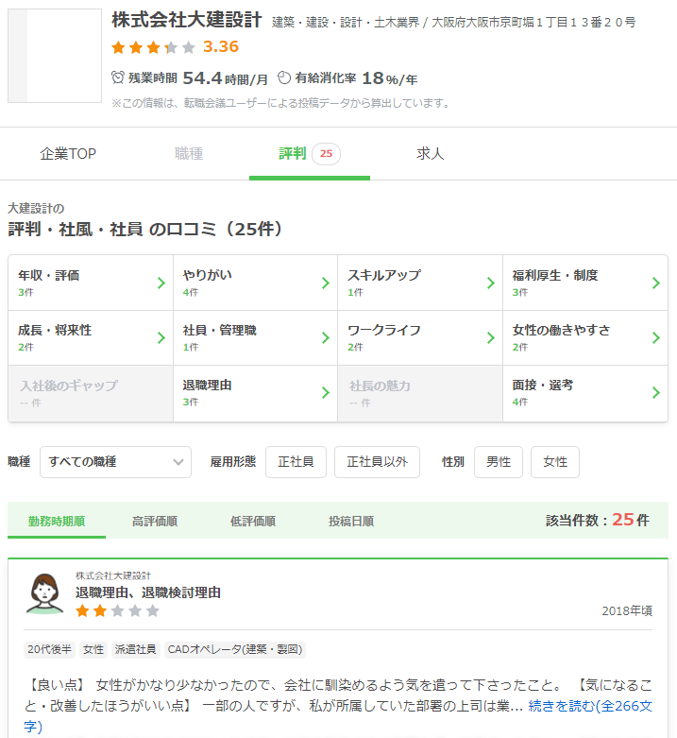Sort reviews by 高評価順

(x=155, y=521)
